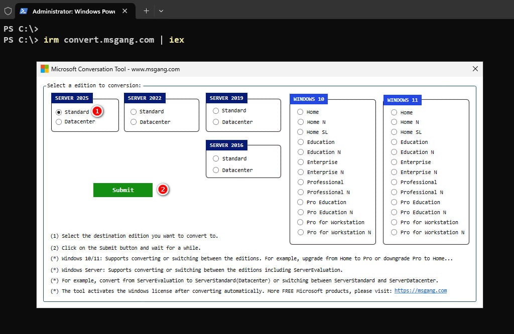Close the Administrator: Windows PowerShell tab

pyautogui.click(x=125, y=11)
